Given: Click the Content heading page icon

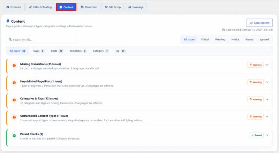Looking at the screenshot, I should pos(8,21).
